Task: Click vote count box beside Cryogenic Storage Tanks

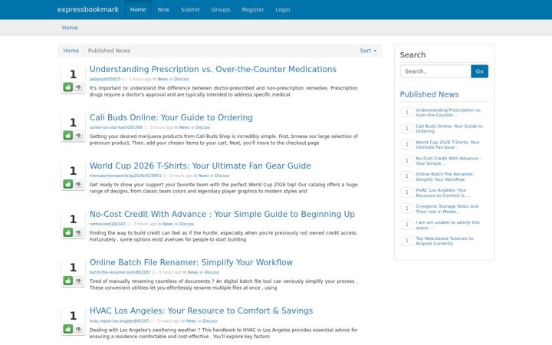Action: (407, 209)
